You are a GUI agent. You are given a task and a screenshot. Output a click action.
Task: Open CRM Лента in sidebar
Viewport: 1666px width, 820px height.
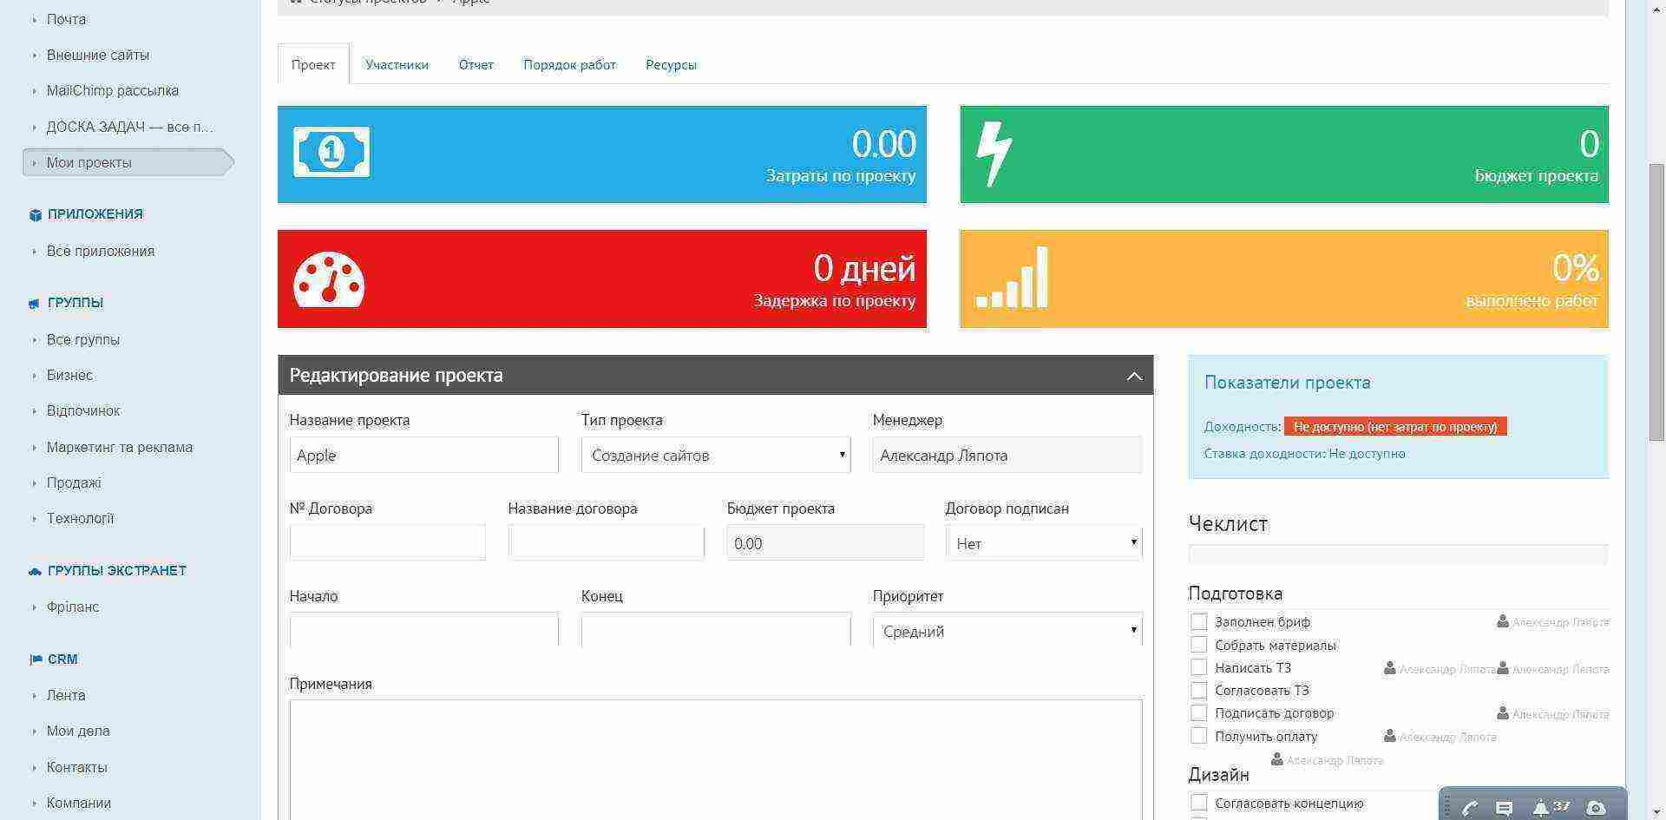pos(66,695)
